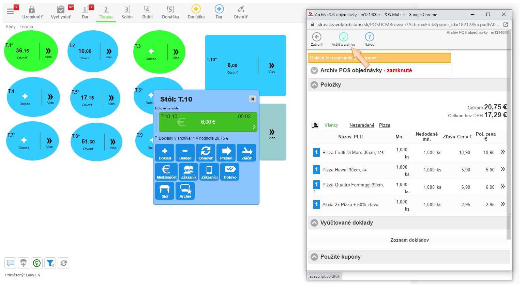Expand Pizza Hawai 30cm row details
This screenshot has width=525, height=290.
click(x=502, y=169)
